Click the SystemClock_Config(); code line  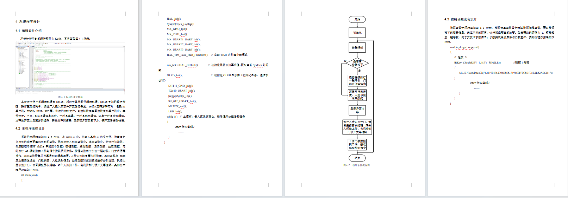(180, 24)
